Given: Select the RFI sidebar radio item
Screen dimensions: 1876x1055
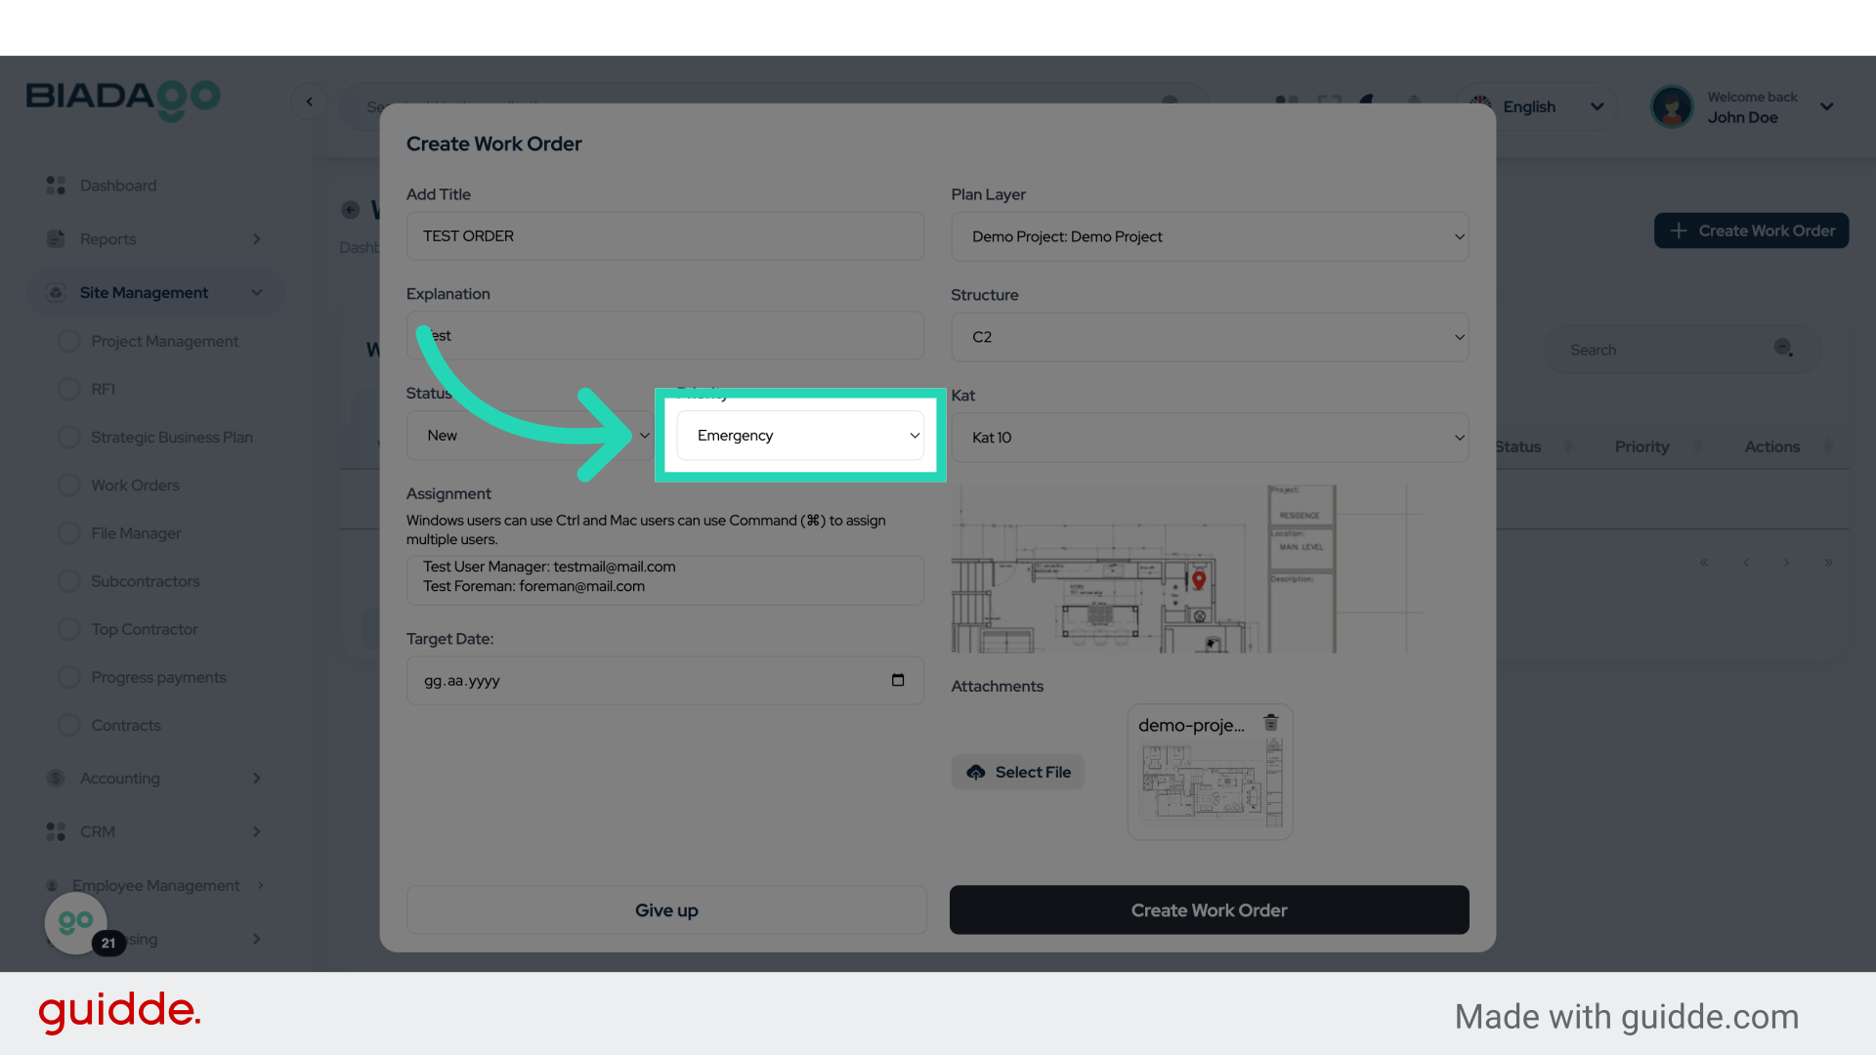Looking at the screenshot, I should (69, 389).
